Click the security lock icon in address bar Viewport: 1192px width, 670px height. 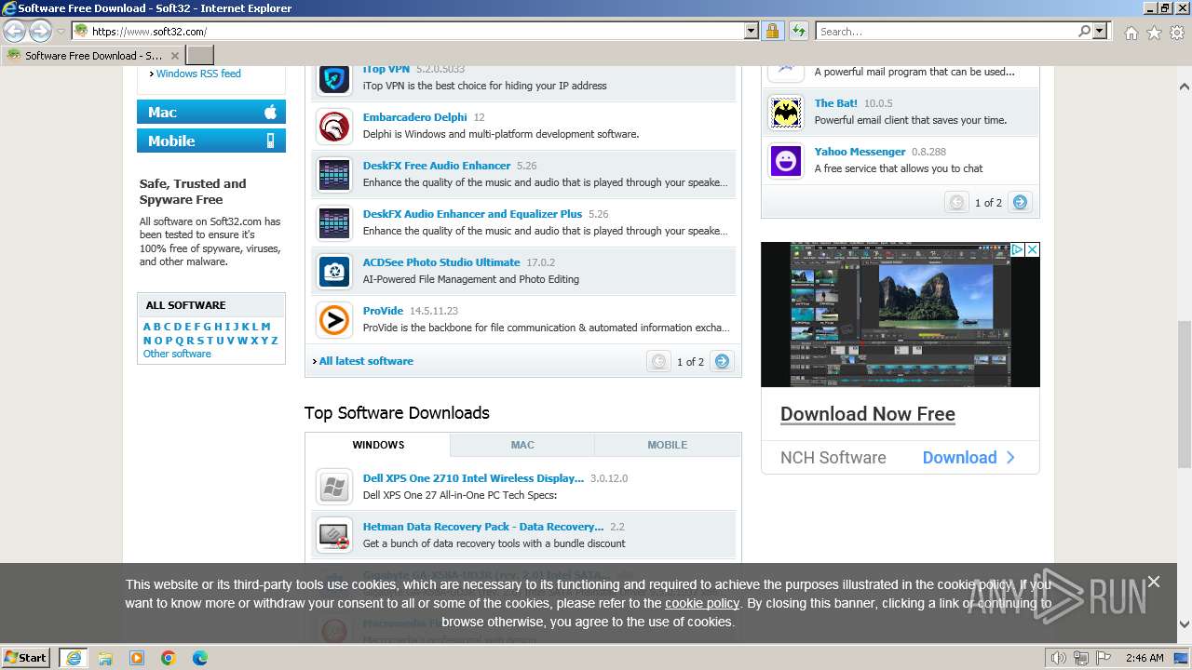(772, 31)
